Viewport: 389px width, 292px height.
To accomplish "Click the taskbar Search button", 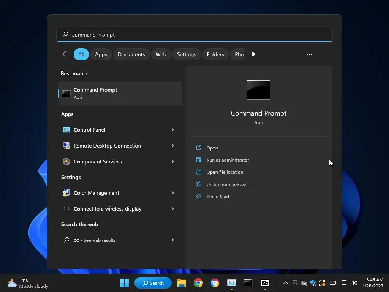I will (153, 283).
